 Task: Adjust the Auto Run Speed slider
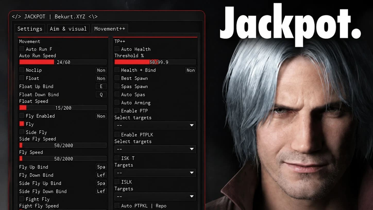click(63, 62)
